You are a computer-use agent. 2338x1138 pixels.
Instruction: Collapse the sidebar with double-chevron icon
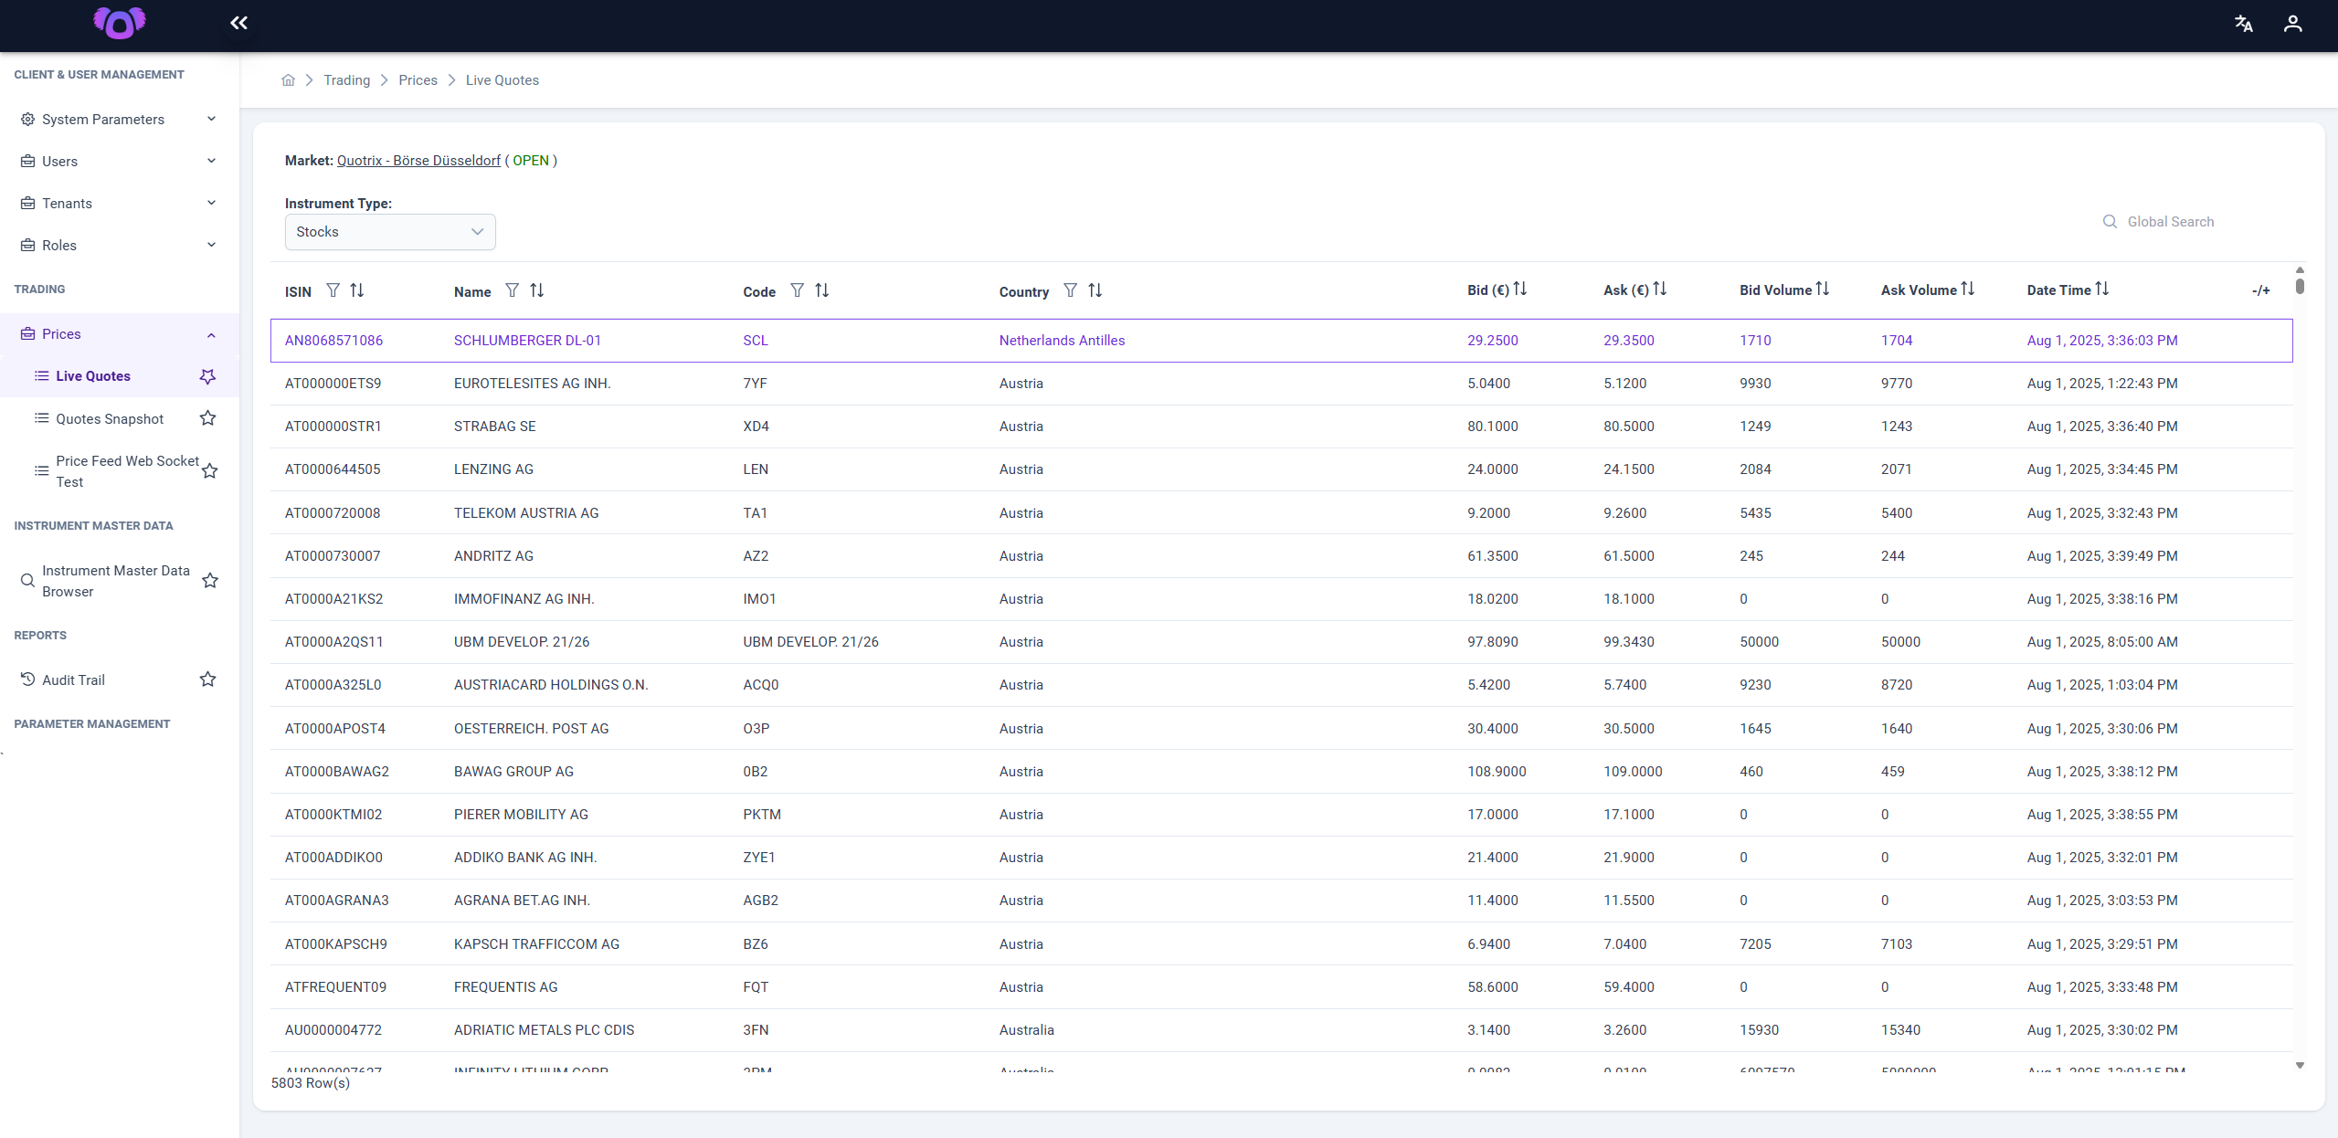pyautogui.click(x=238, y=23)
